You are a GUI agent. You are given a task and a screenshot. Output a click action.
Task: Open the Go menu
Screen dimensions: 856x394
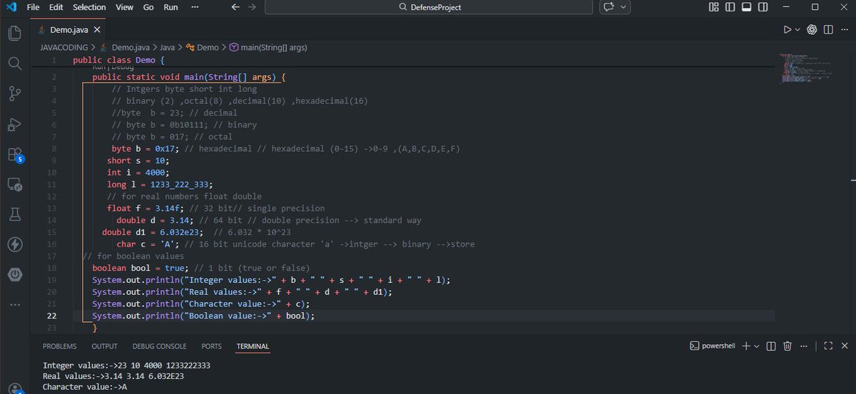click(148, 7)
